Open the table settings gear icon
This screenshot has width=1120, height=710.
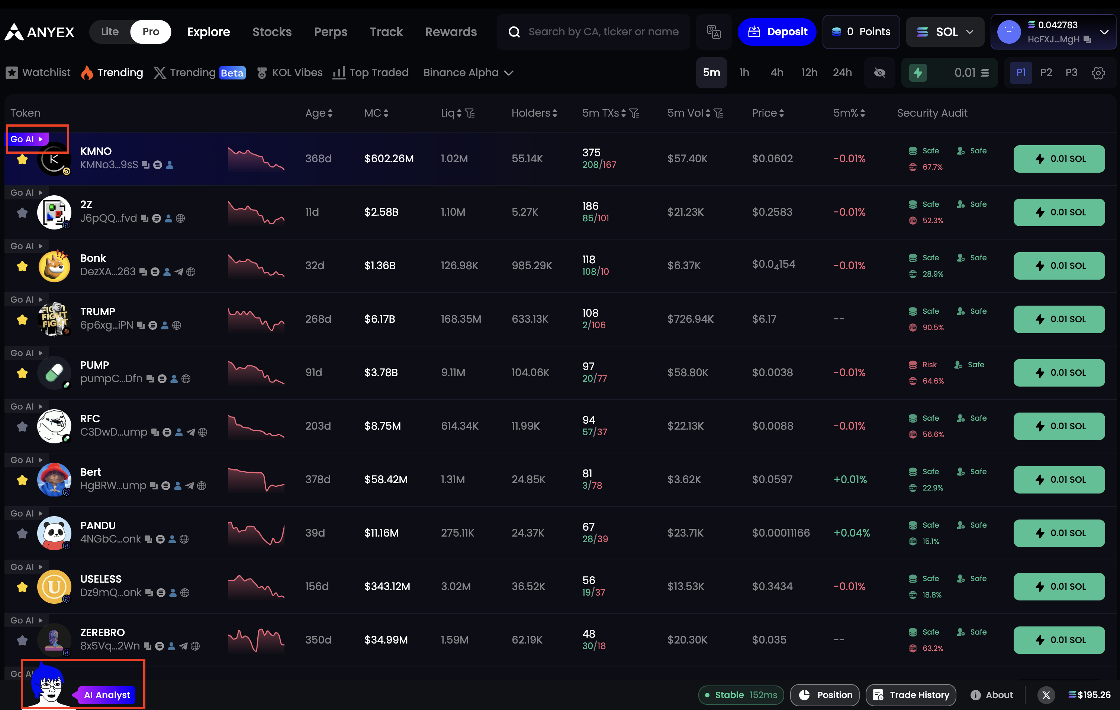pyautogui.click(x=1098, y=73)
